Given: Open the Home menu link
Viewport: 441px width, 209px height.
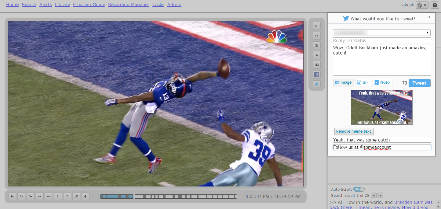Looking at the screenshot, I should click(x=12, y=5).
